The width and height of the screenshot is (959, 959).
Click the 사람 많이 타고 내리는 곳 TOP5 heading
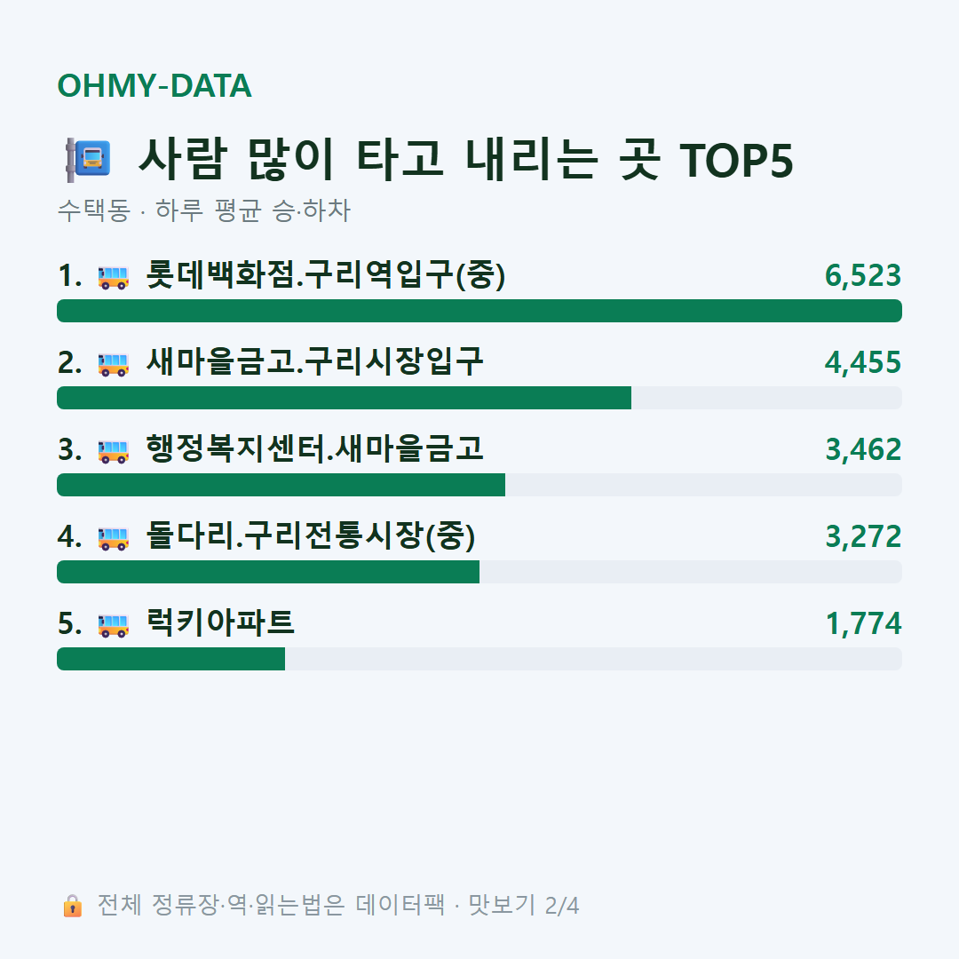[466, 160]
